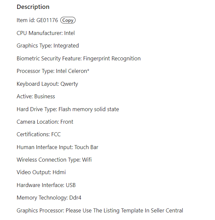Click the Active: Business line

pos(36,97)
